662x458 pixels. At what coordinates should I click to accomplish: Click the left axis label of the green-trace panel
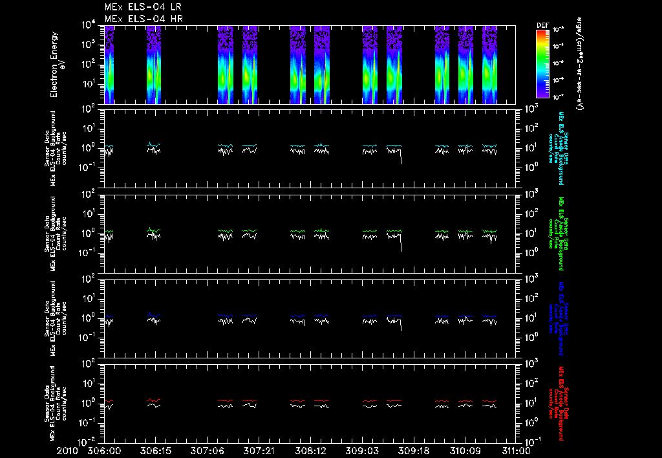[56, 234]
